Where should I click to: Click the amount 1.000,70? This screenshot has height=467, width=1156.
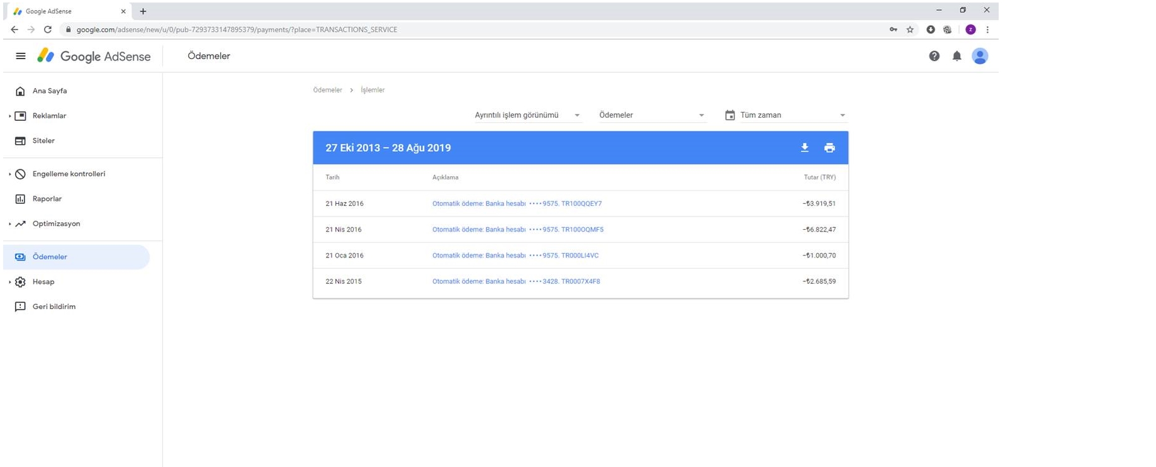pyautogui.click(x=819, y=256)
